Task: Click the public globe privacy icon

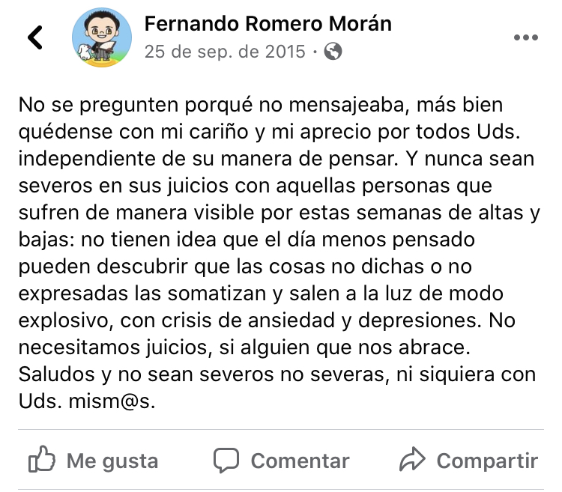Action: [x=334, y=52]
